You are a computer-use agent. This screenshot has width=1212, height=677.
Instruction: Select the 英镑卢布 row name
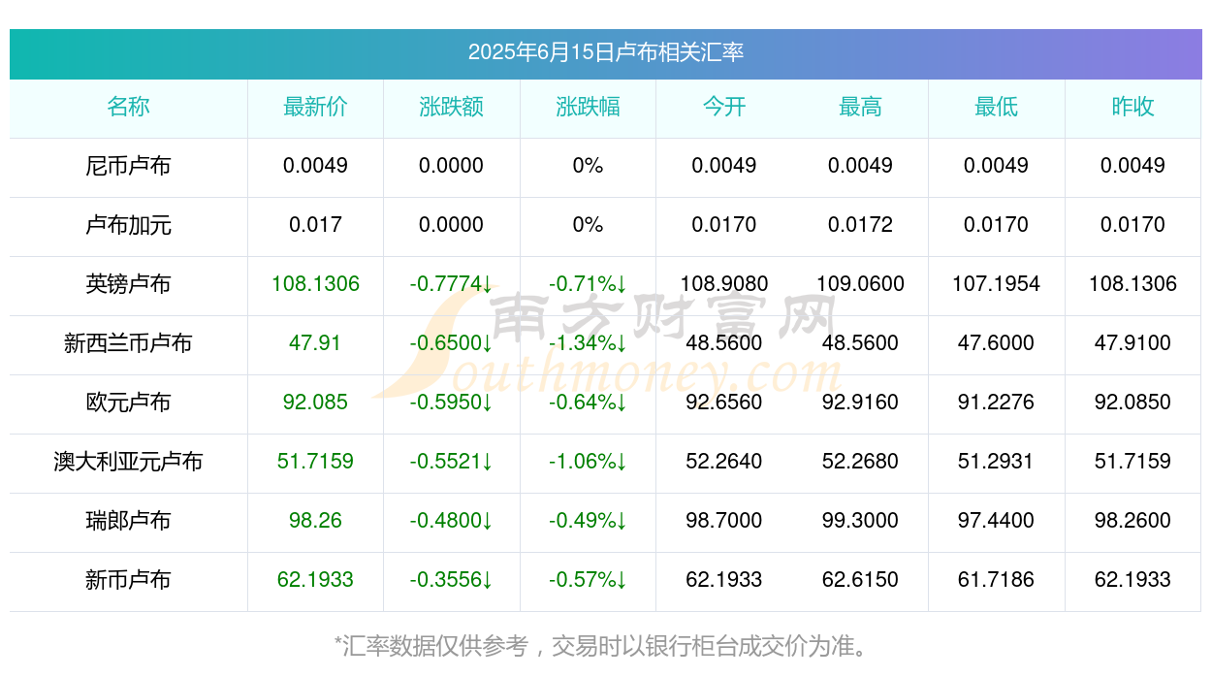(128, 284)
